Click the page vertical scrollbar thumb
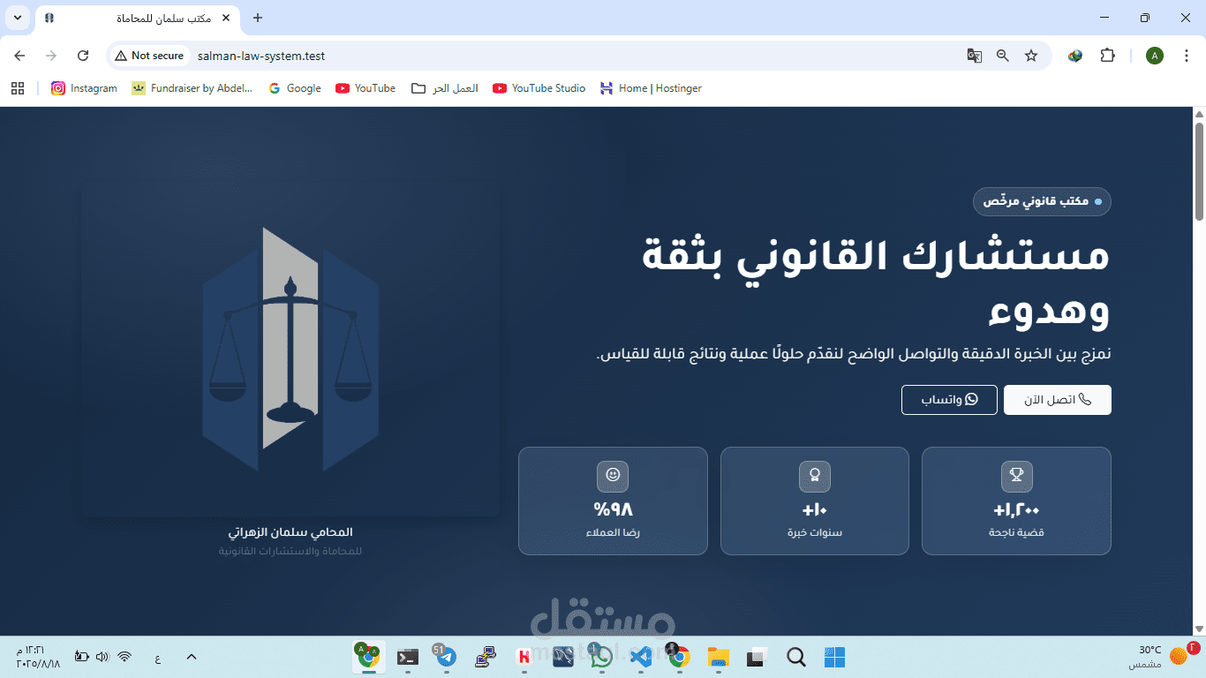This screenshot has width=1206, height=678. coord(1199,171)
